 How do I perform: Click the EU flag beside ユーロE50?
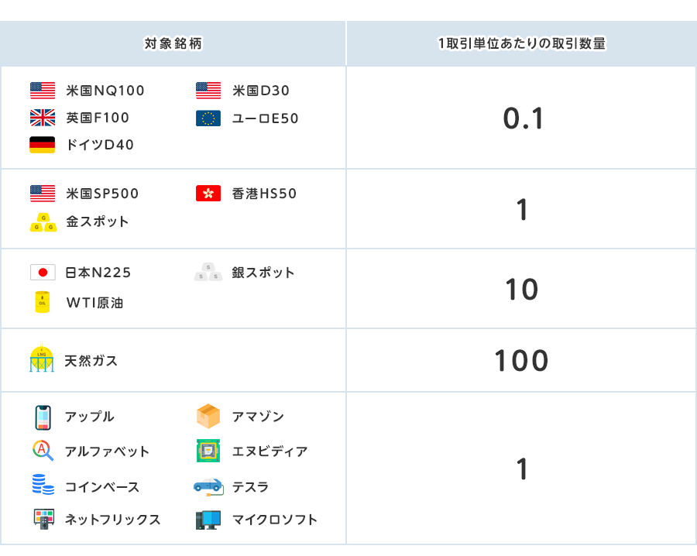click(x=208, y=118)
